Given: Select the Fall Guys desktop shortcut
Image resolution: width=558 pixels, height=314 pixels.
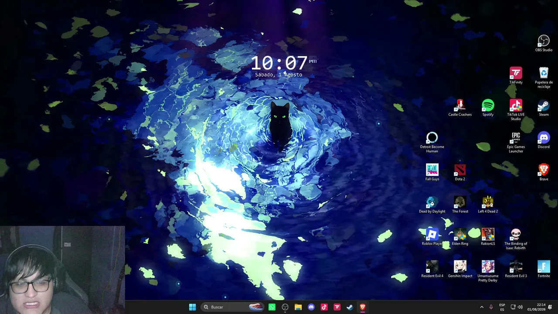Looking at the screenshot, I should pyautogui.click(x=432, y=172).
